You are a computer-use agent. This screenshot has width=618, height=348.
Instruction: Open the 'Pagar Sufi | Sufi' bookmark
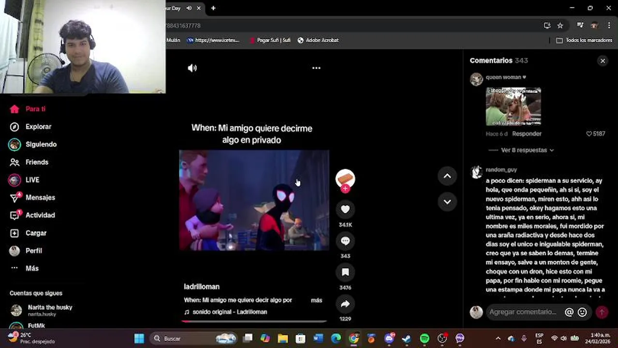click(270, 41)
